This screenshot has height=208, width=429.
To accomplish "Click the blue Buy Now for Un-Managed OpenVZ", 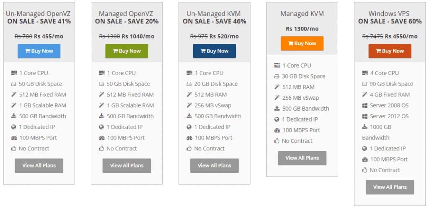I will (x=39, y=51).
